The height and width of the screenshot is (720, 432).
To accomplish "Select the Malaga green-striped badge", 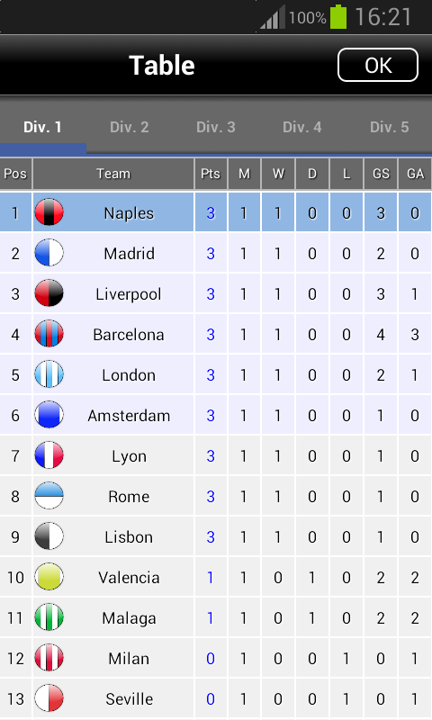I will tap(49, 617).
